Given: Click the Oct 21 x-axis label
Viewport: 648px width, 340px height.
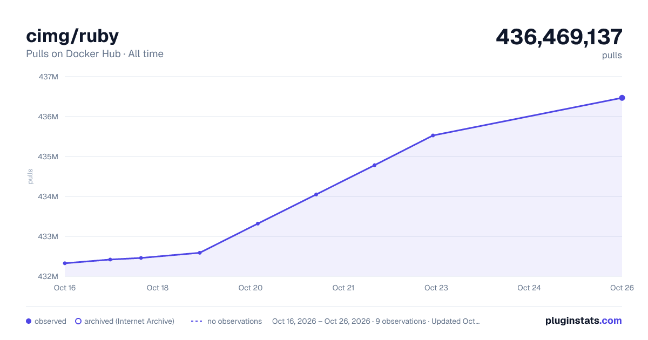Looking at the screenshot, I should (343, 288).
